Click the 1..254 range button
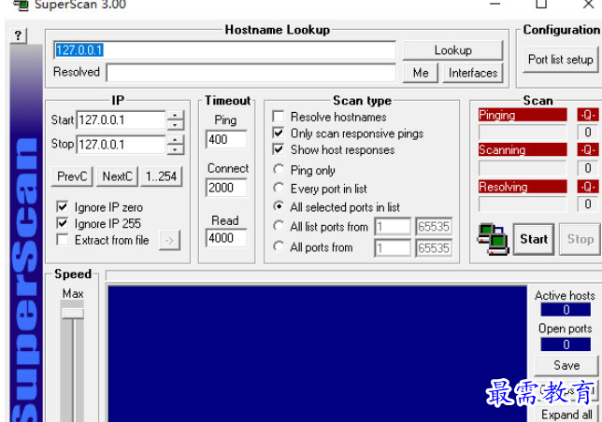The height and width of the screenshot is (422, 602). [162, 176]
